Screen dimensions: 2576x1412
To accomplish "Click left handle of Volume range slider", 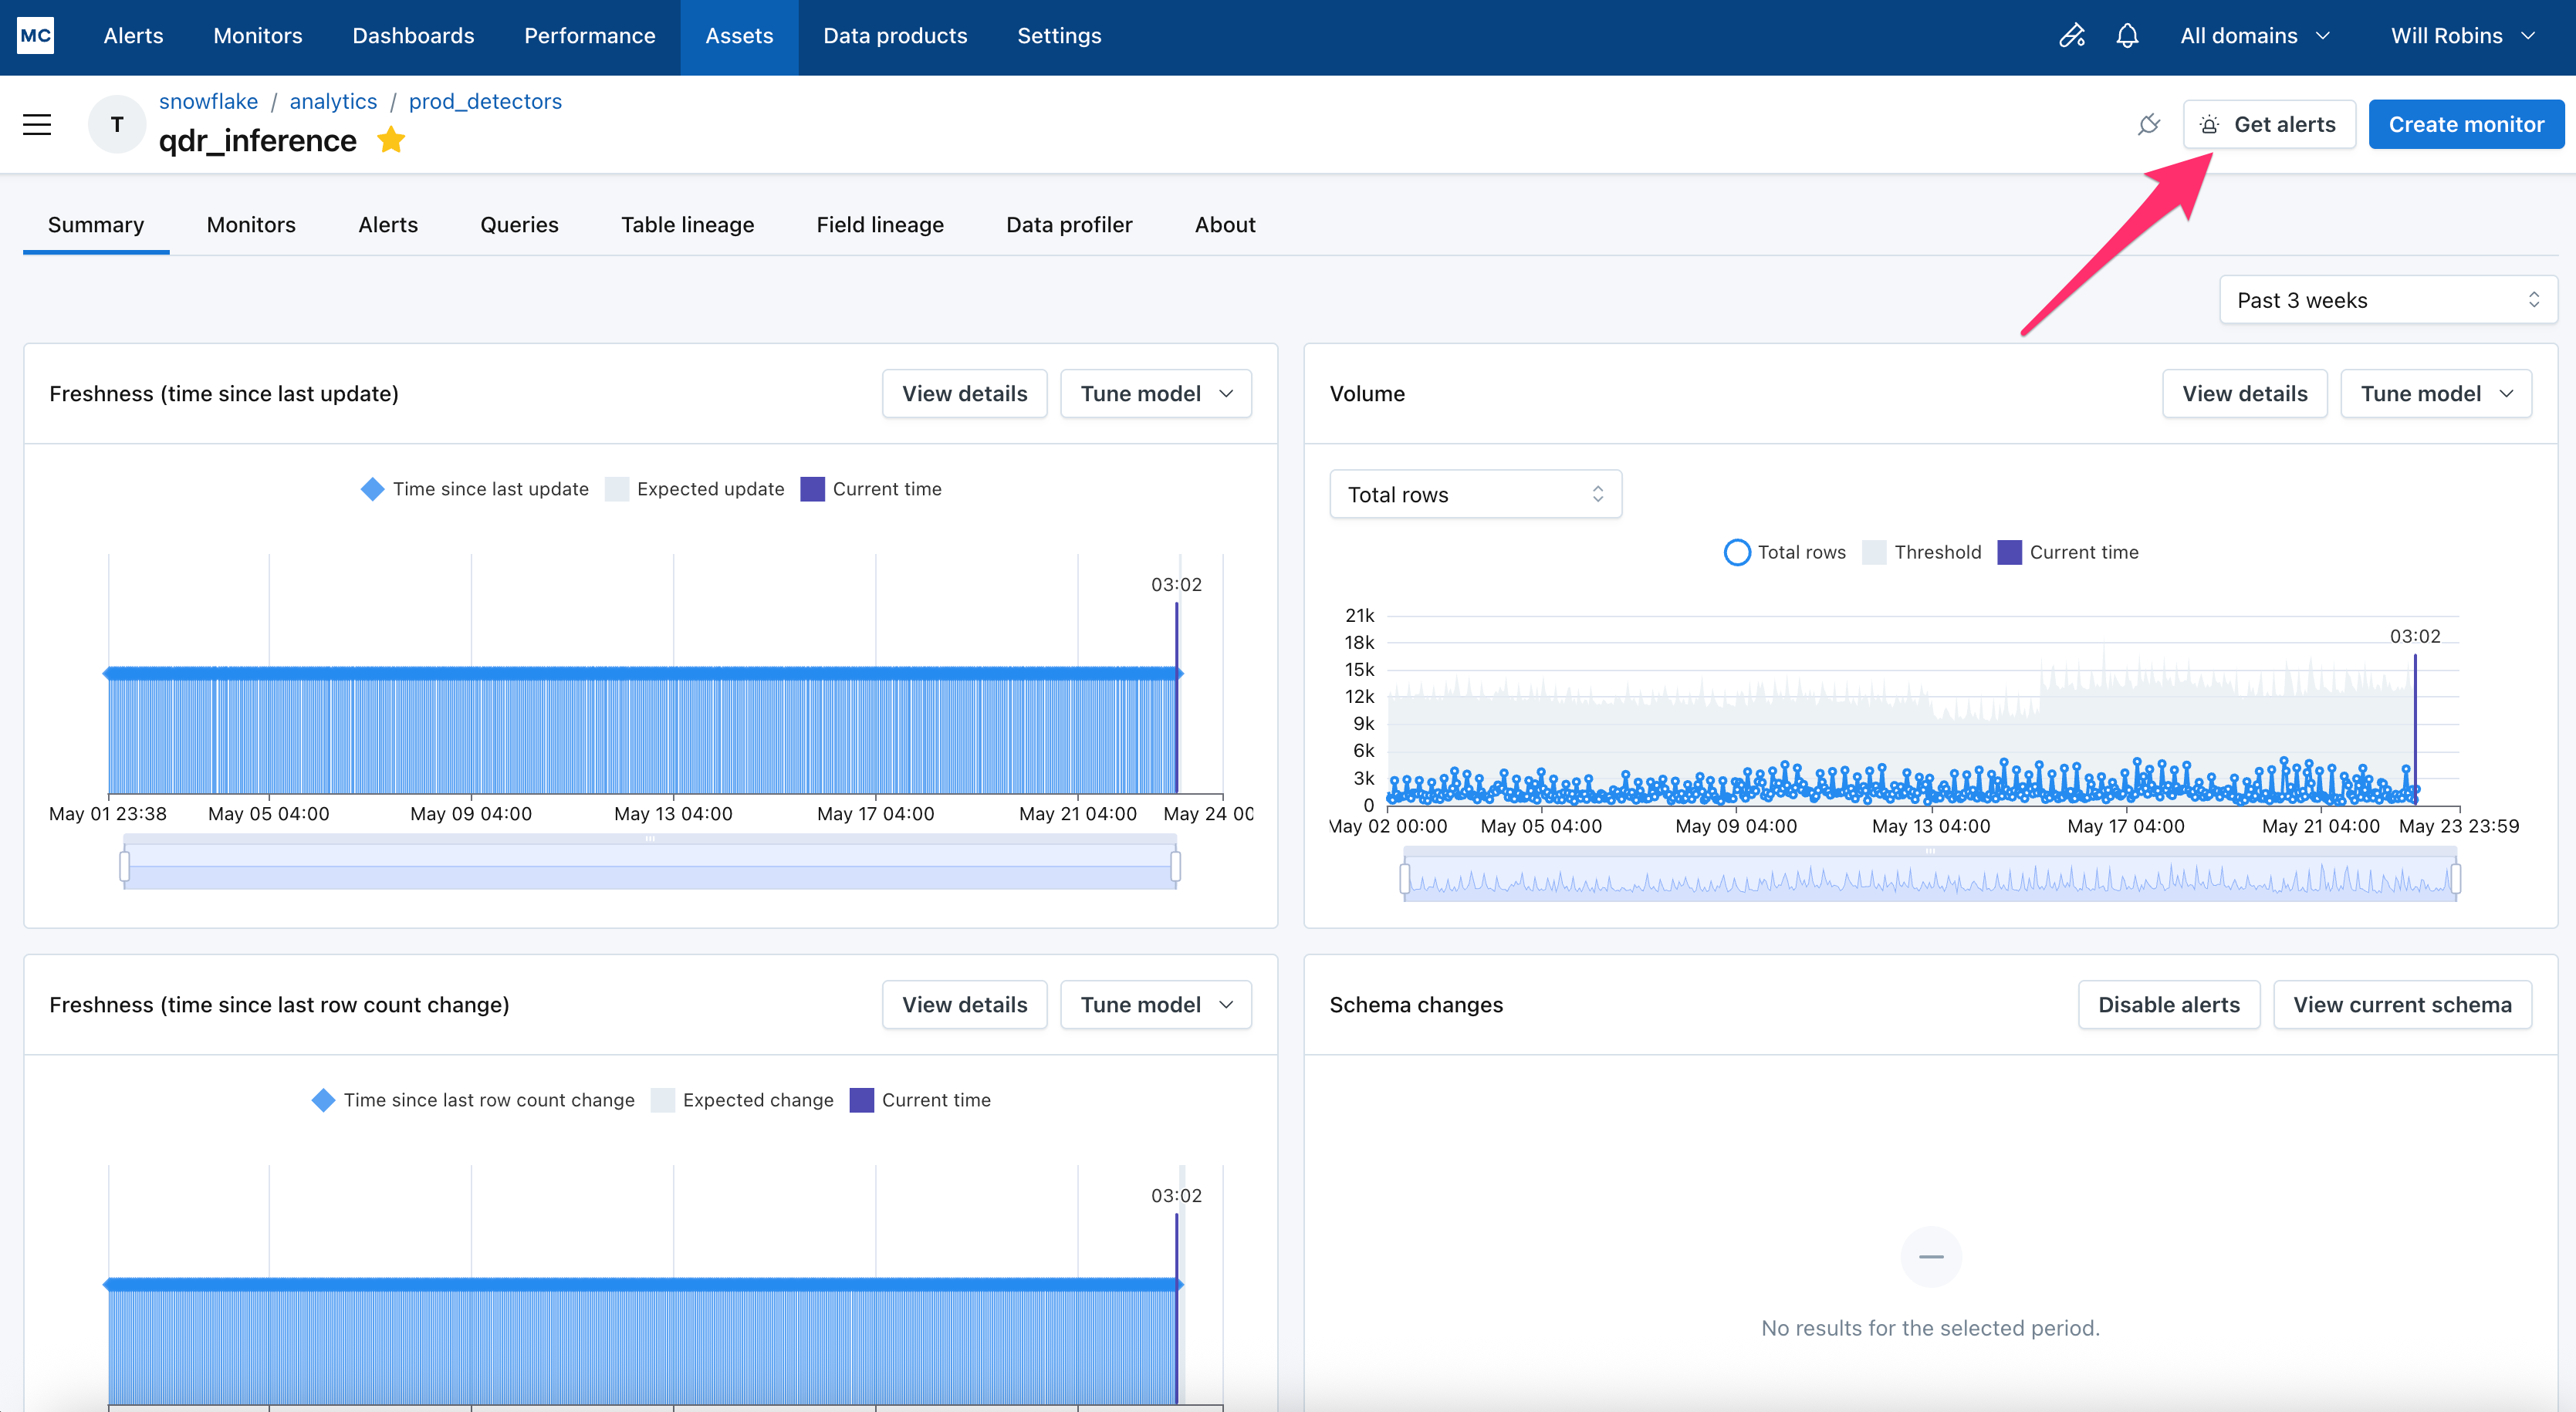I will click(1405, 879).
